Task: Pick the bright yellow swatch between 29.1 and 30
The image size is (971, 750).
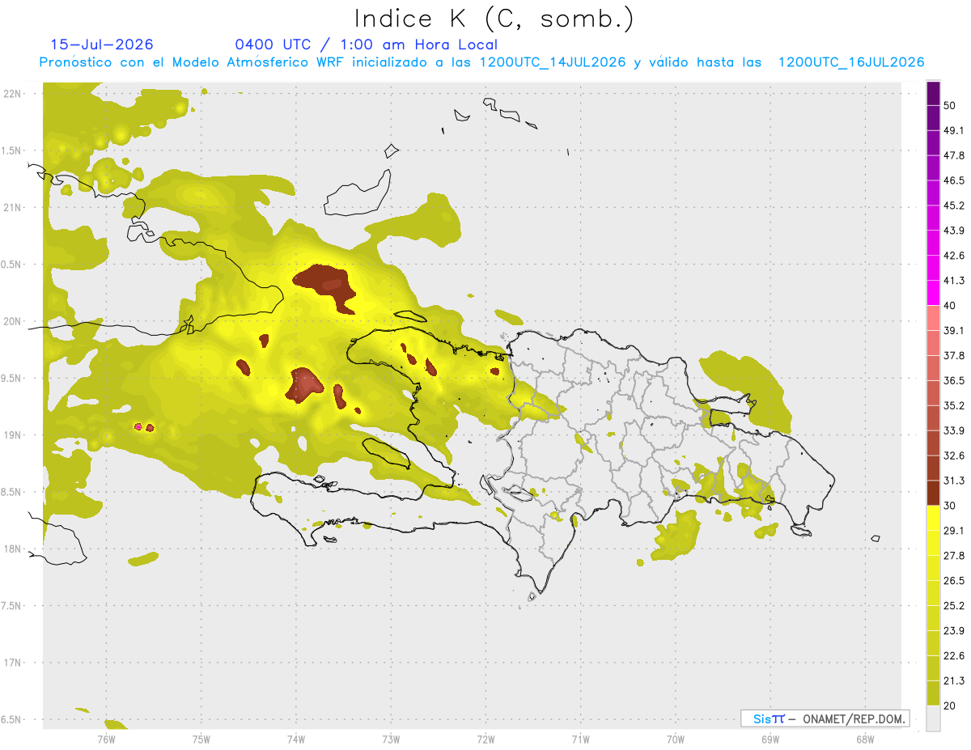Action: click(933, 518)
